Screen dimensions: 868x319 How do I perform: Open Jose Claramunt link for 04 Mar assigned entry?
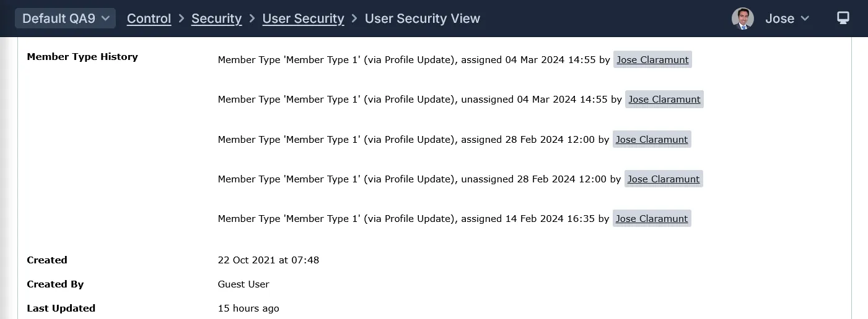652,60
